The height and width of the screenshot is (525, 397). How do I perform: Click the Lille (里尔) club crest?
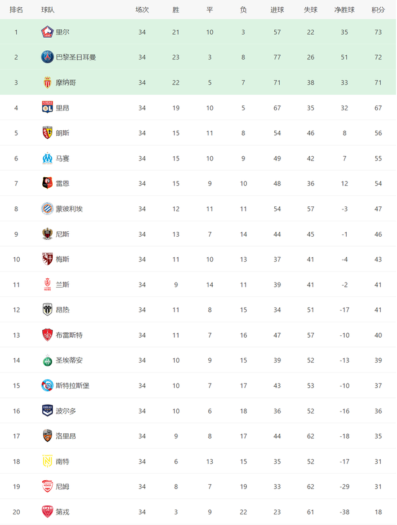(x=47, y=32)
